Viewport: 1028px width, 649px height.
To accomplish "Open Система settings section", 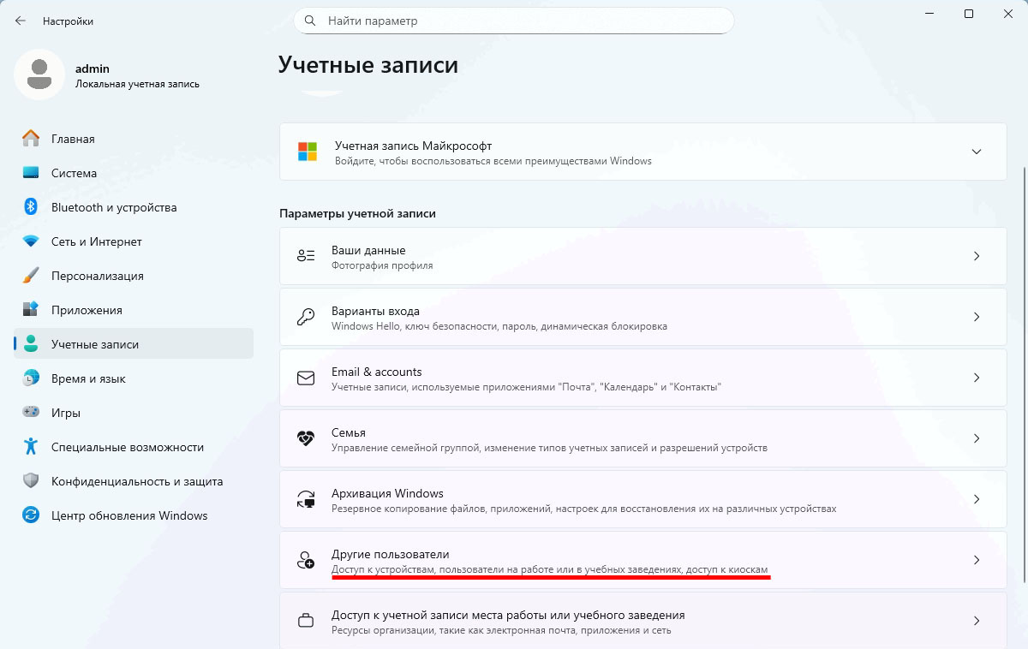I will coord(134,173).
